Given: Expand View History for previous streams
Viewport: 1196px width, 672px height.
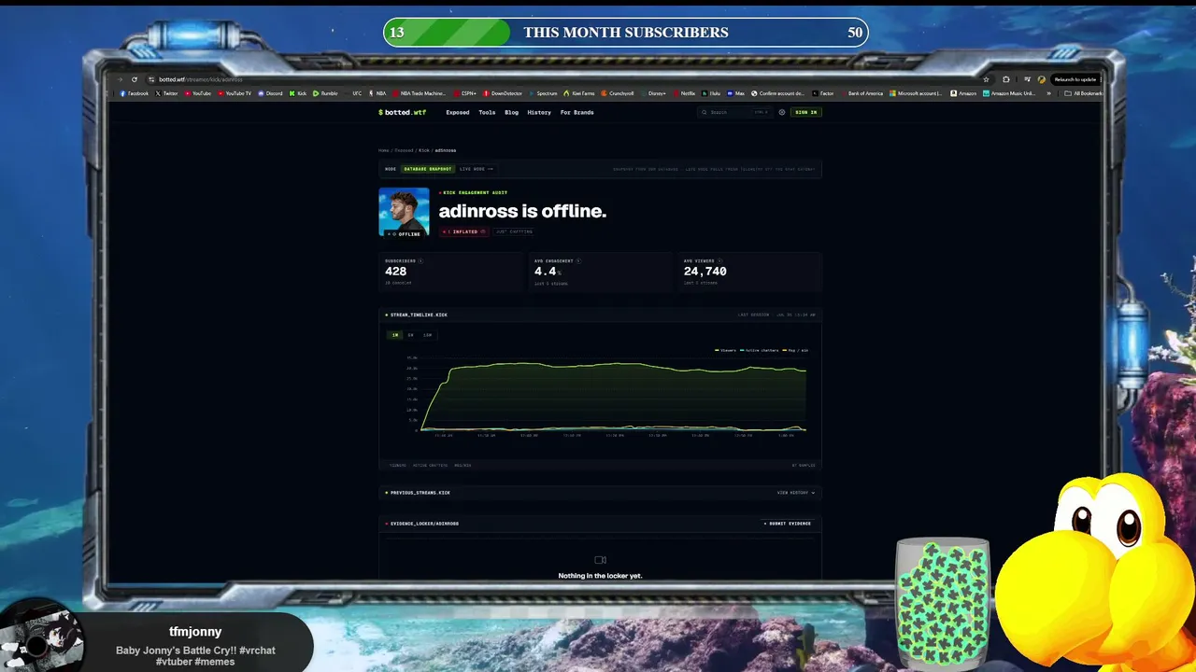Looking at the screenshot, I should point(796,493).
